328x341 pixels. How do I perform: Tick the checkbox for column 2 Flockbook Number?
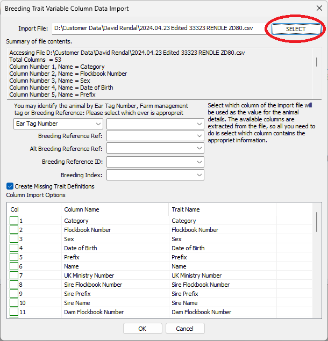click(14, 230)
